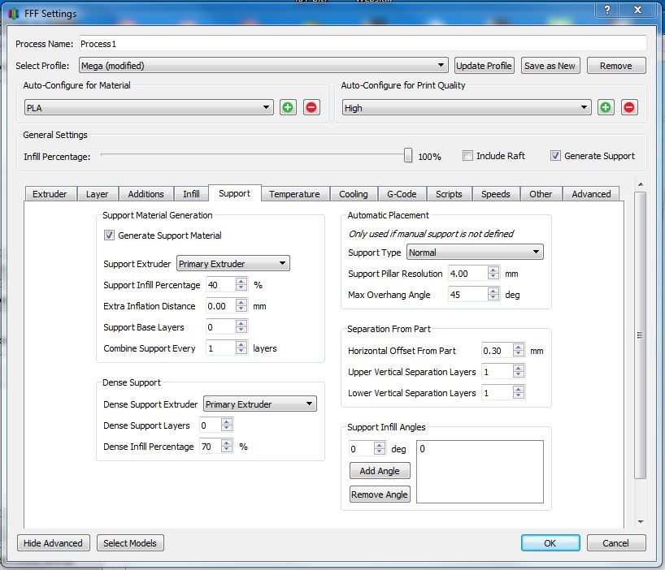
Task: Expand the Support Type dropdown
Action: point(475,253)
